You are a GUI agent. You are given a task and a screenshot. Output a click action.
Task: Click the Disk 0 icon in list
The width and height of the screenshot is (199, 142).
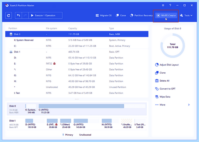click(x=11, y=34)
